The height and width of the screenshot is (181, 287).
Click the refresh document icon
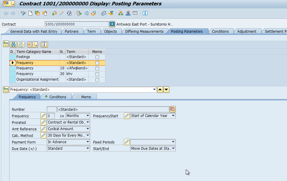point(69,13)
